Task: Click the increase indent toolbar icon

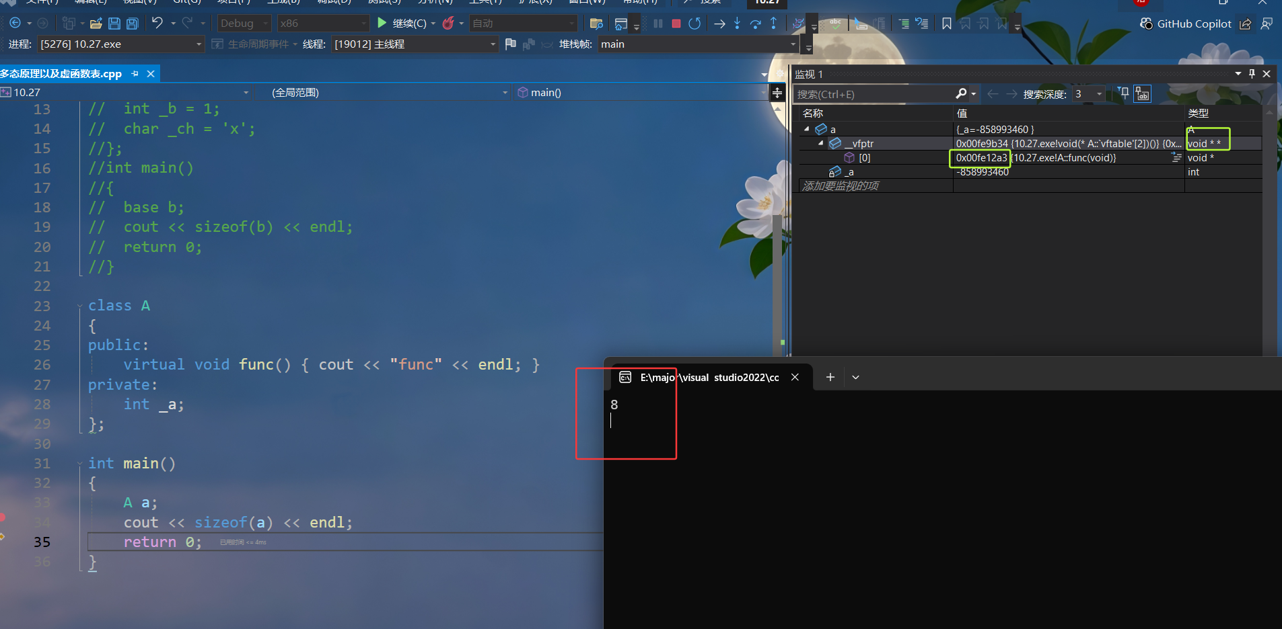Action: pyautogui.click(x=904, y=24)
